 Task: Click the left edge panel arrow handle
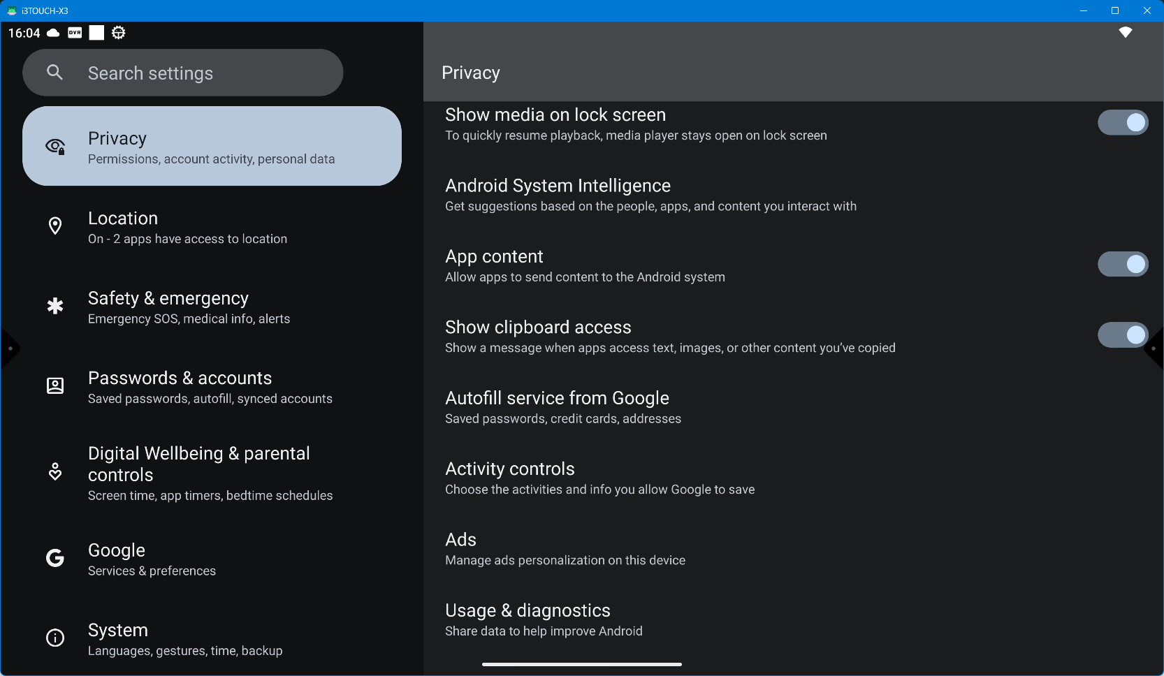(9, 348)
